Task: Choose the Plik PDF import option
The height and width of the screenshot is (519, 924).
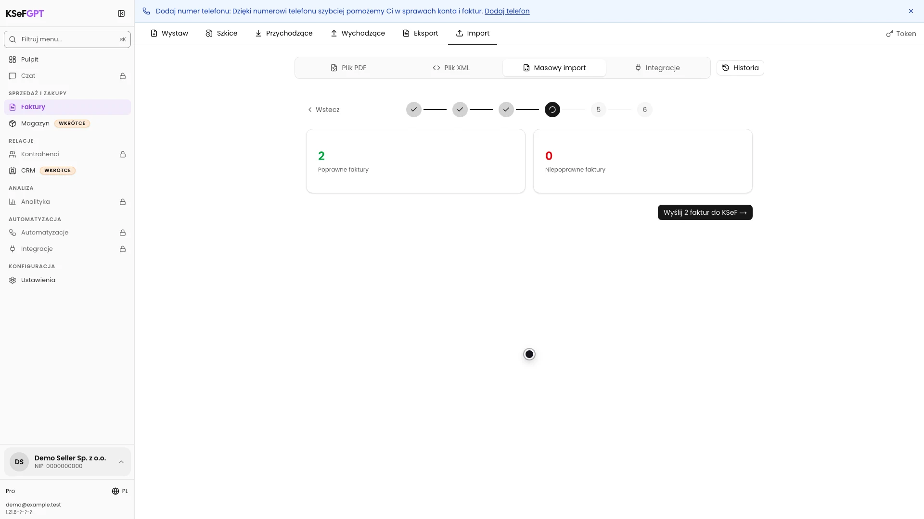Action: pos(348,68)
